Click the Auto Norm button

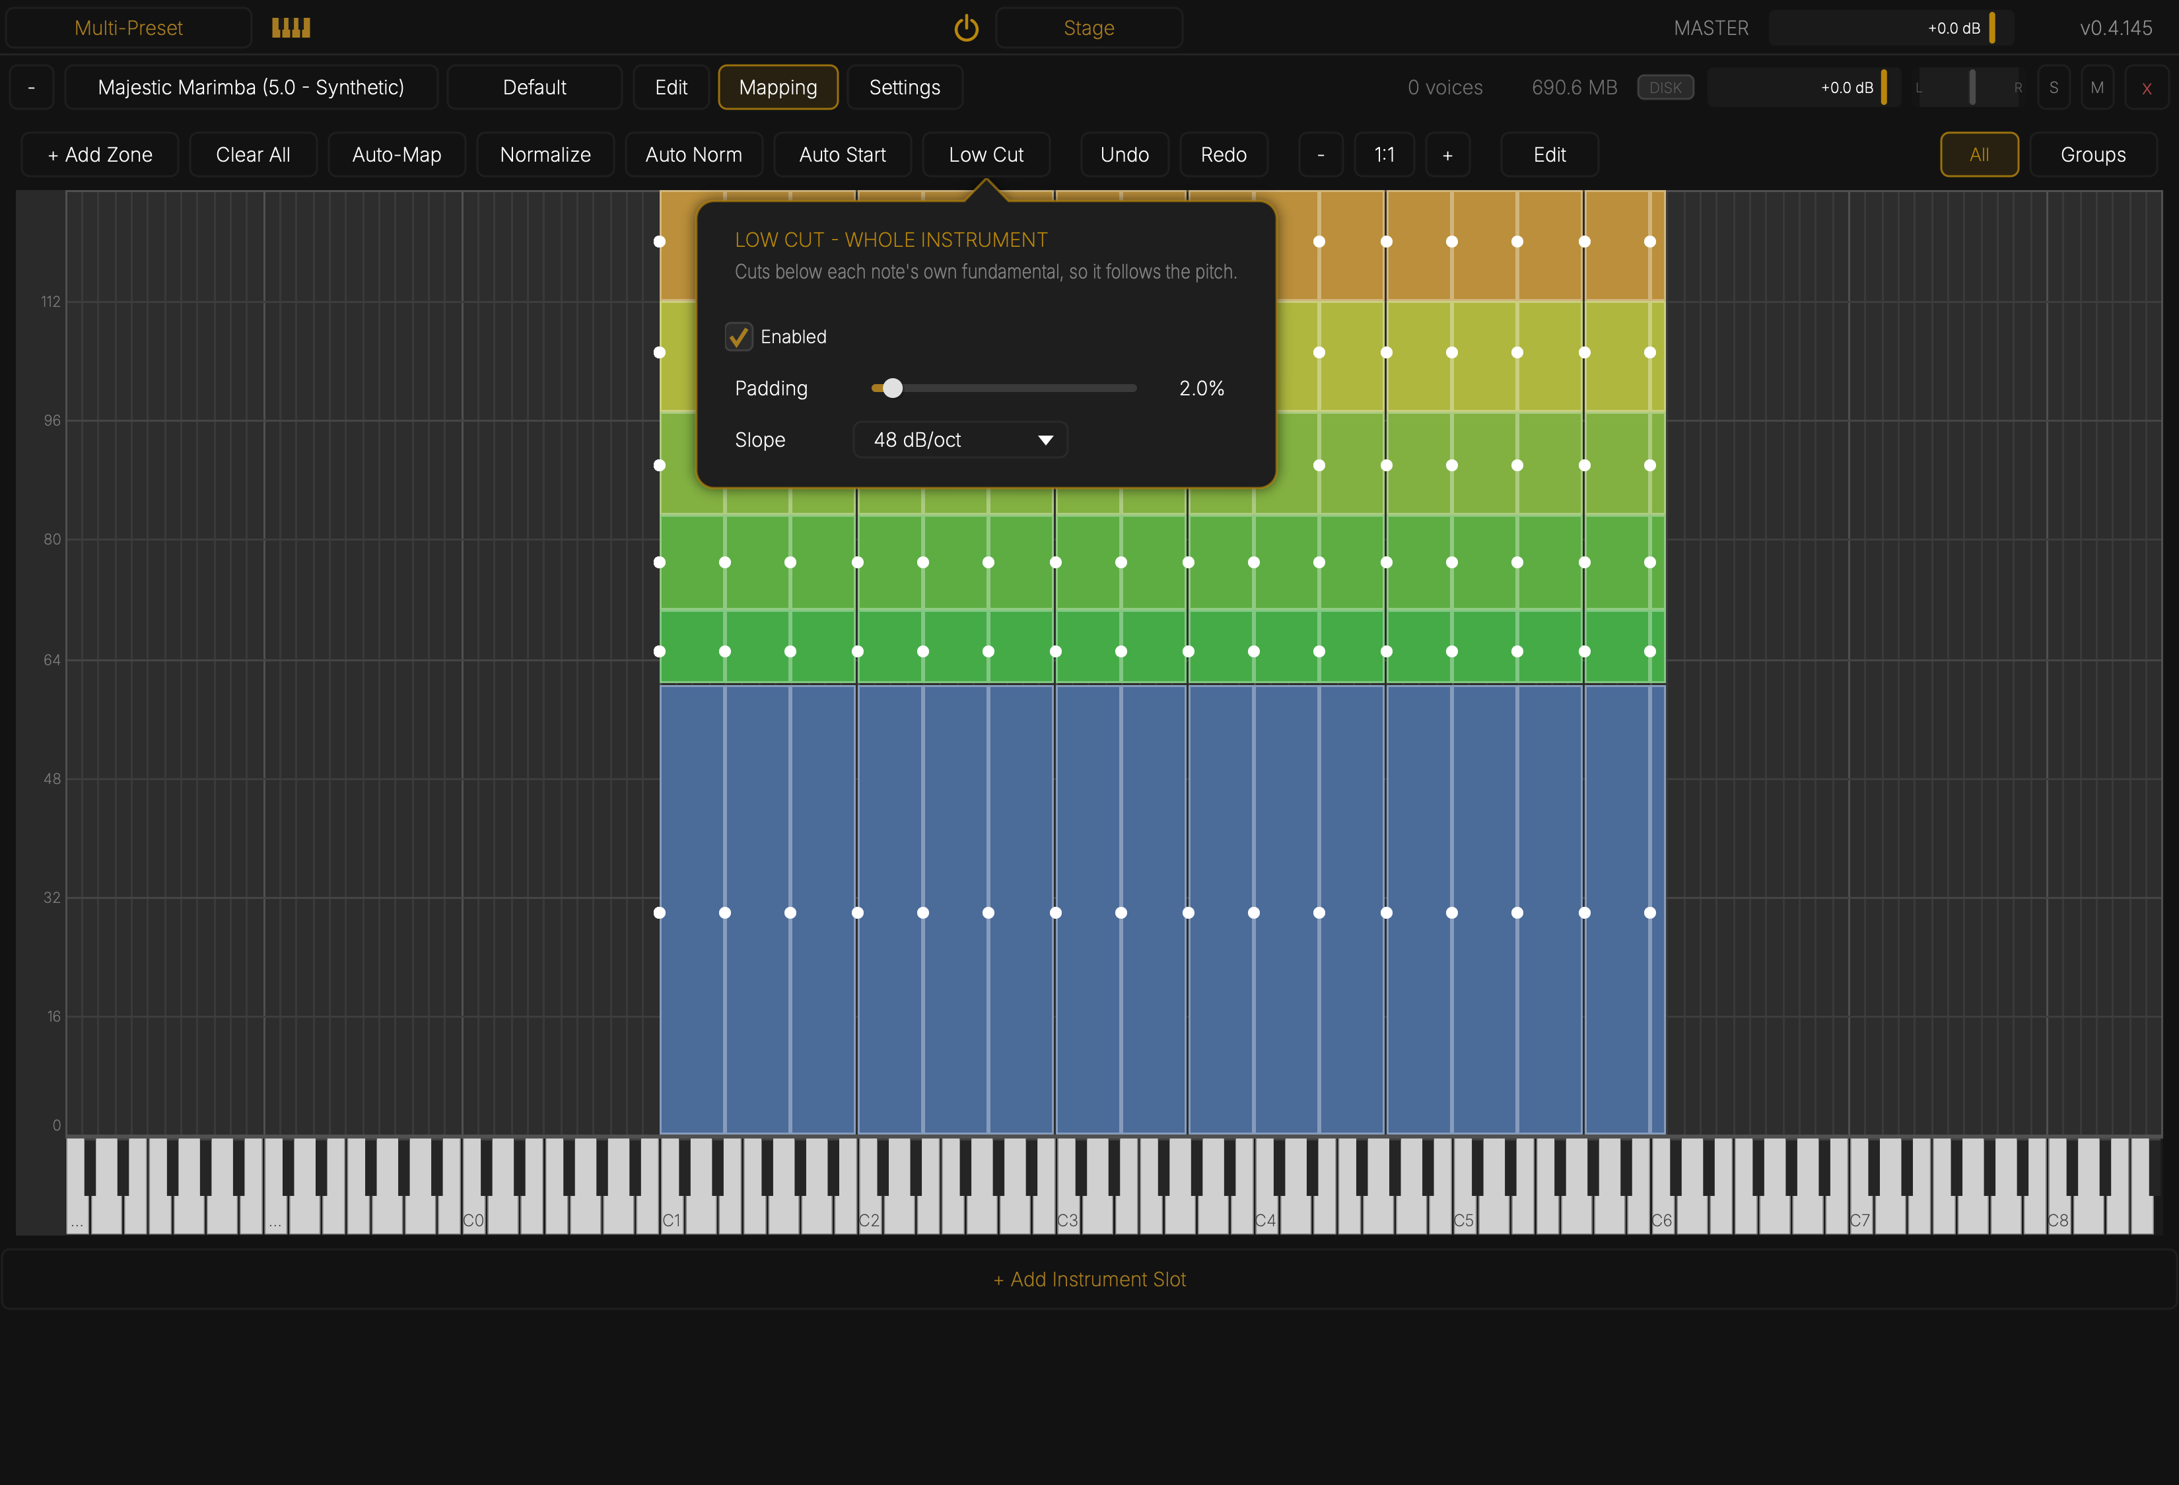694,154
